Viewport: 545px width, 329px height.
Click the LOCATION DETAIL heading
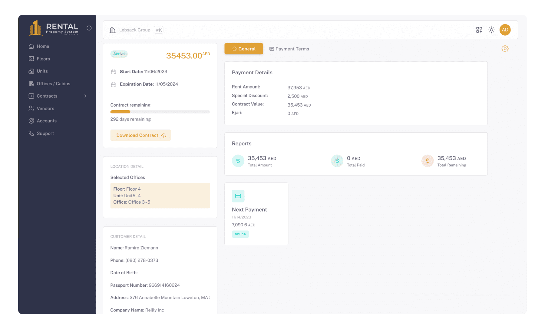coord(127,166)
